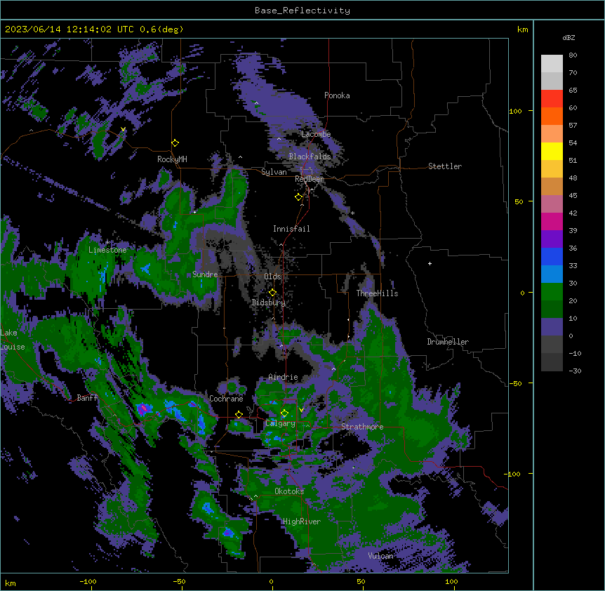Click the Ponoka city label
This screenshot has width=605, height=591.
(x=337, y=95)
